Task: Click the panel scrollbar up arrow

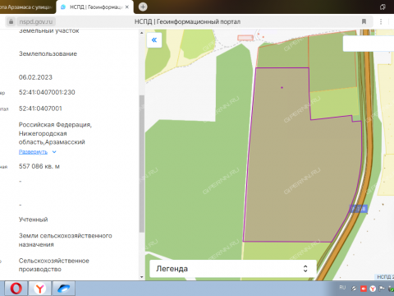Action: (141, 33)
